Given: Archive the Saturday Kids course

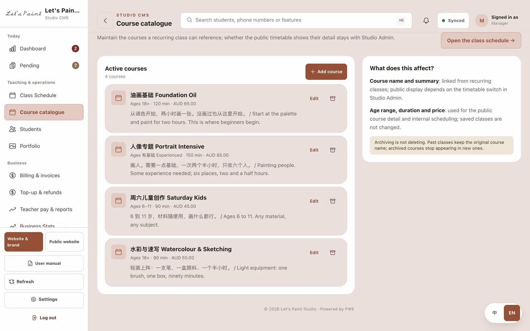Looking at the screenshot, I should (x=333, y=201).
